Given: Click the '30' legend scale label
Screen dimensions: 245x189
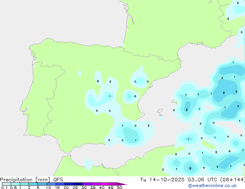Looking at the screenshot, I should point(84,187).
